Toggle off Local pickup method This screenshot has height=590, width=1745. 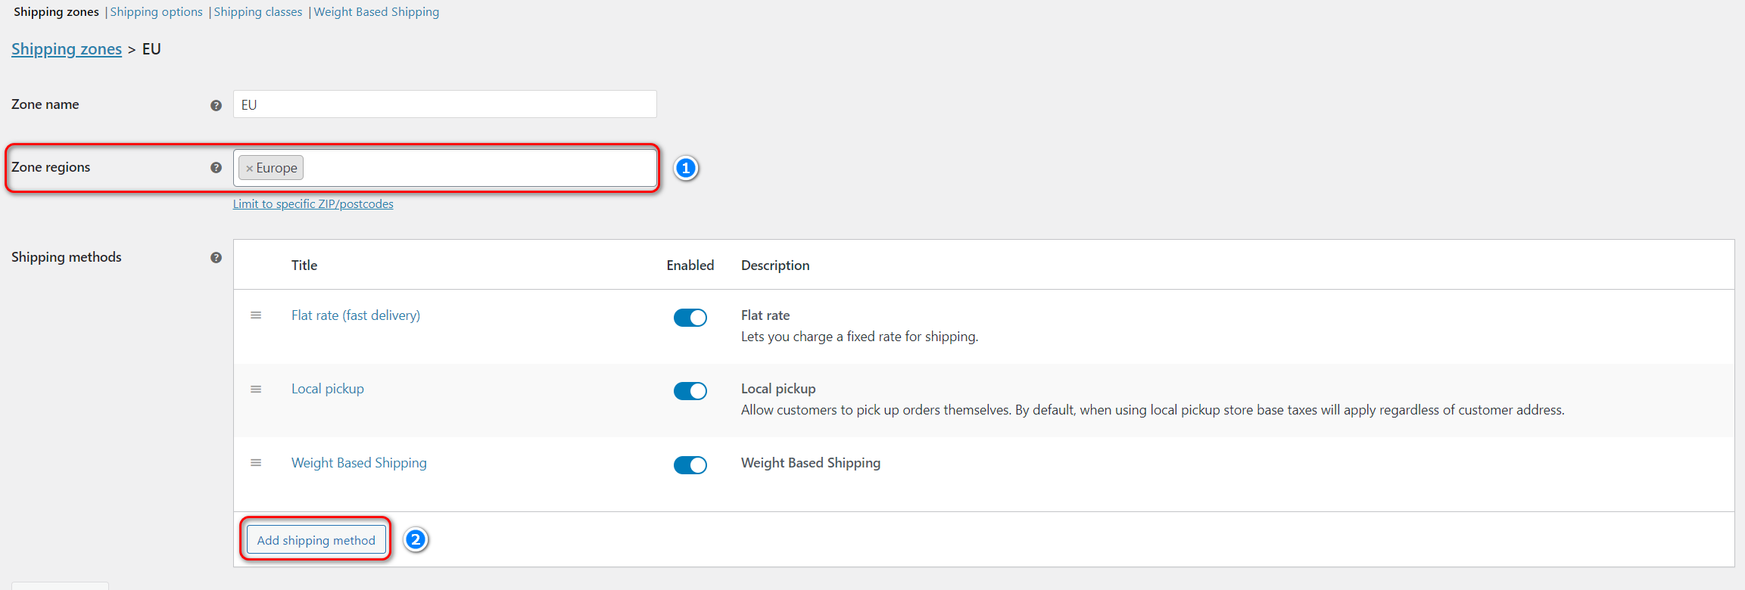click(x=690, y=391)
